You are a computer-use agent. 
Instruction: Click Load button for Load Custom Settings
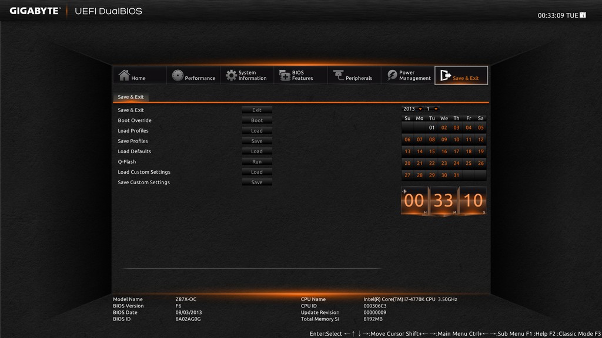(257, 172)
